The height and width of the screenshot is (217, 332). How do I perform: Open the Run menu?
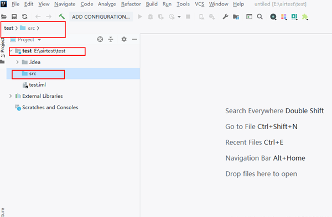point(167,4)
